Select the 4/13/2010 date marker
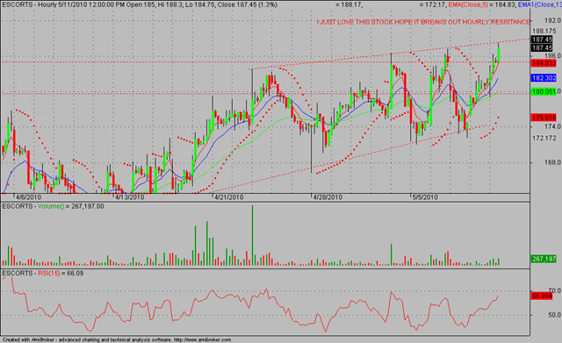This screenshot has height=343, width=562. (130, 197)
